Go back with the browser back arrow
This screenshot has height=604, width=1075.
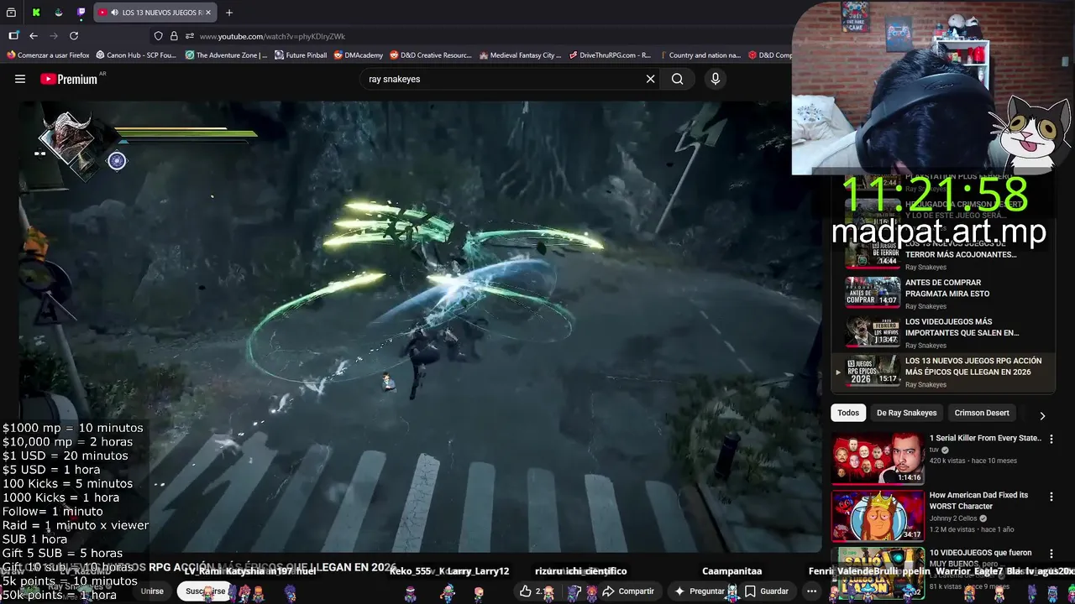pos(34,36)
